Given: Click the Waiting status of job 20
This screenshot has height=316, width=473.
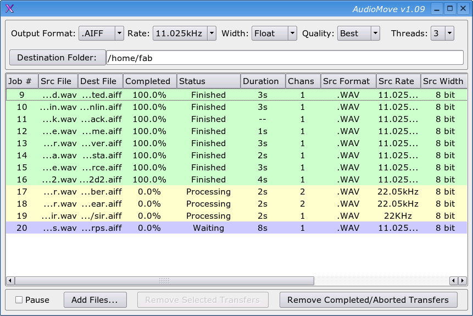Looking at the screenshot, I should [x=208, y=228].
